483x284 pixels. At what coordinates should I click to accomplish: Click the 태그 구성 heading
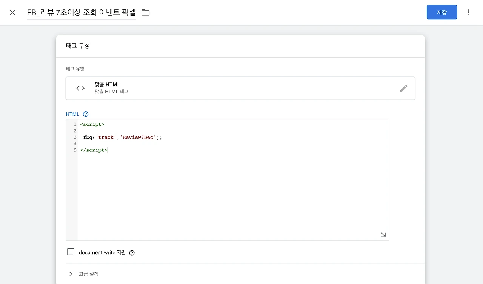(78, 46)
